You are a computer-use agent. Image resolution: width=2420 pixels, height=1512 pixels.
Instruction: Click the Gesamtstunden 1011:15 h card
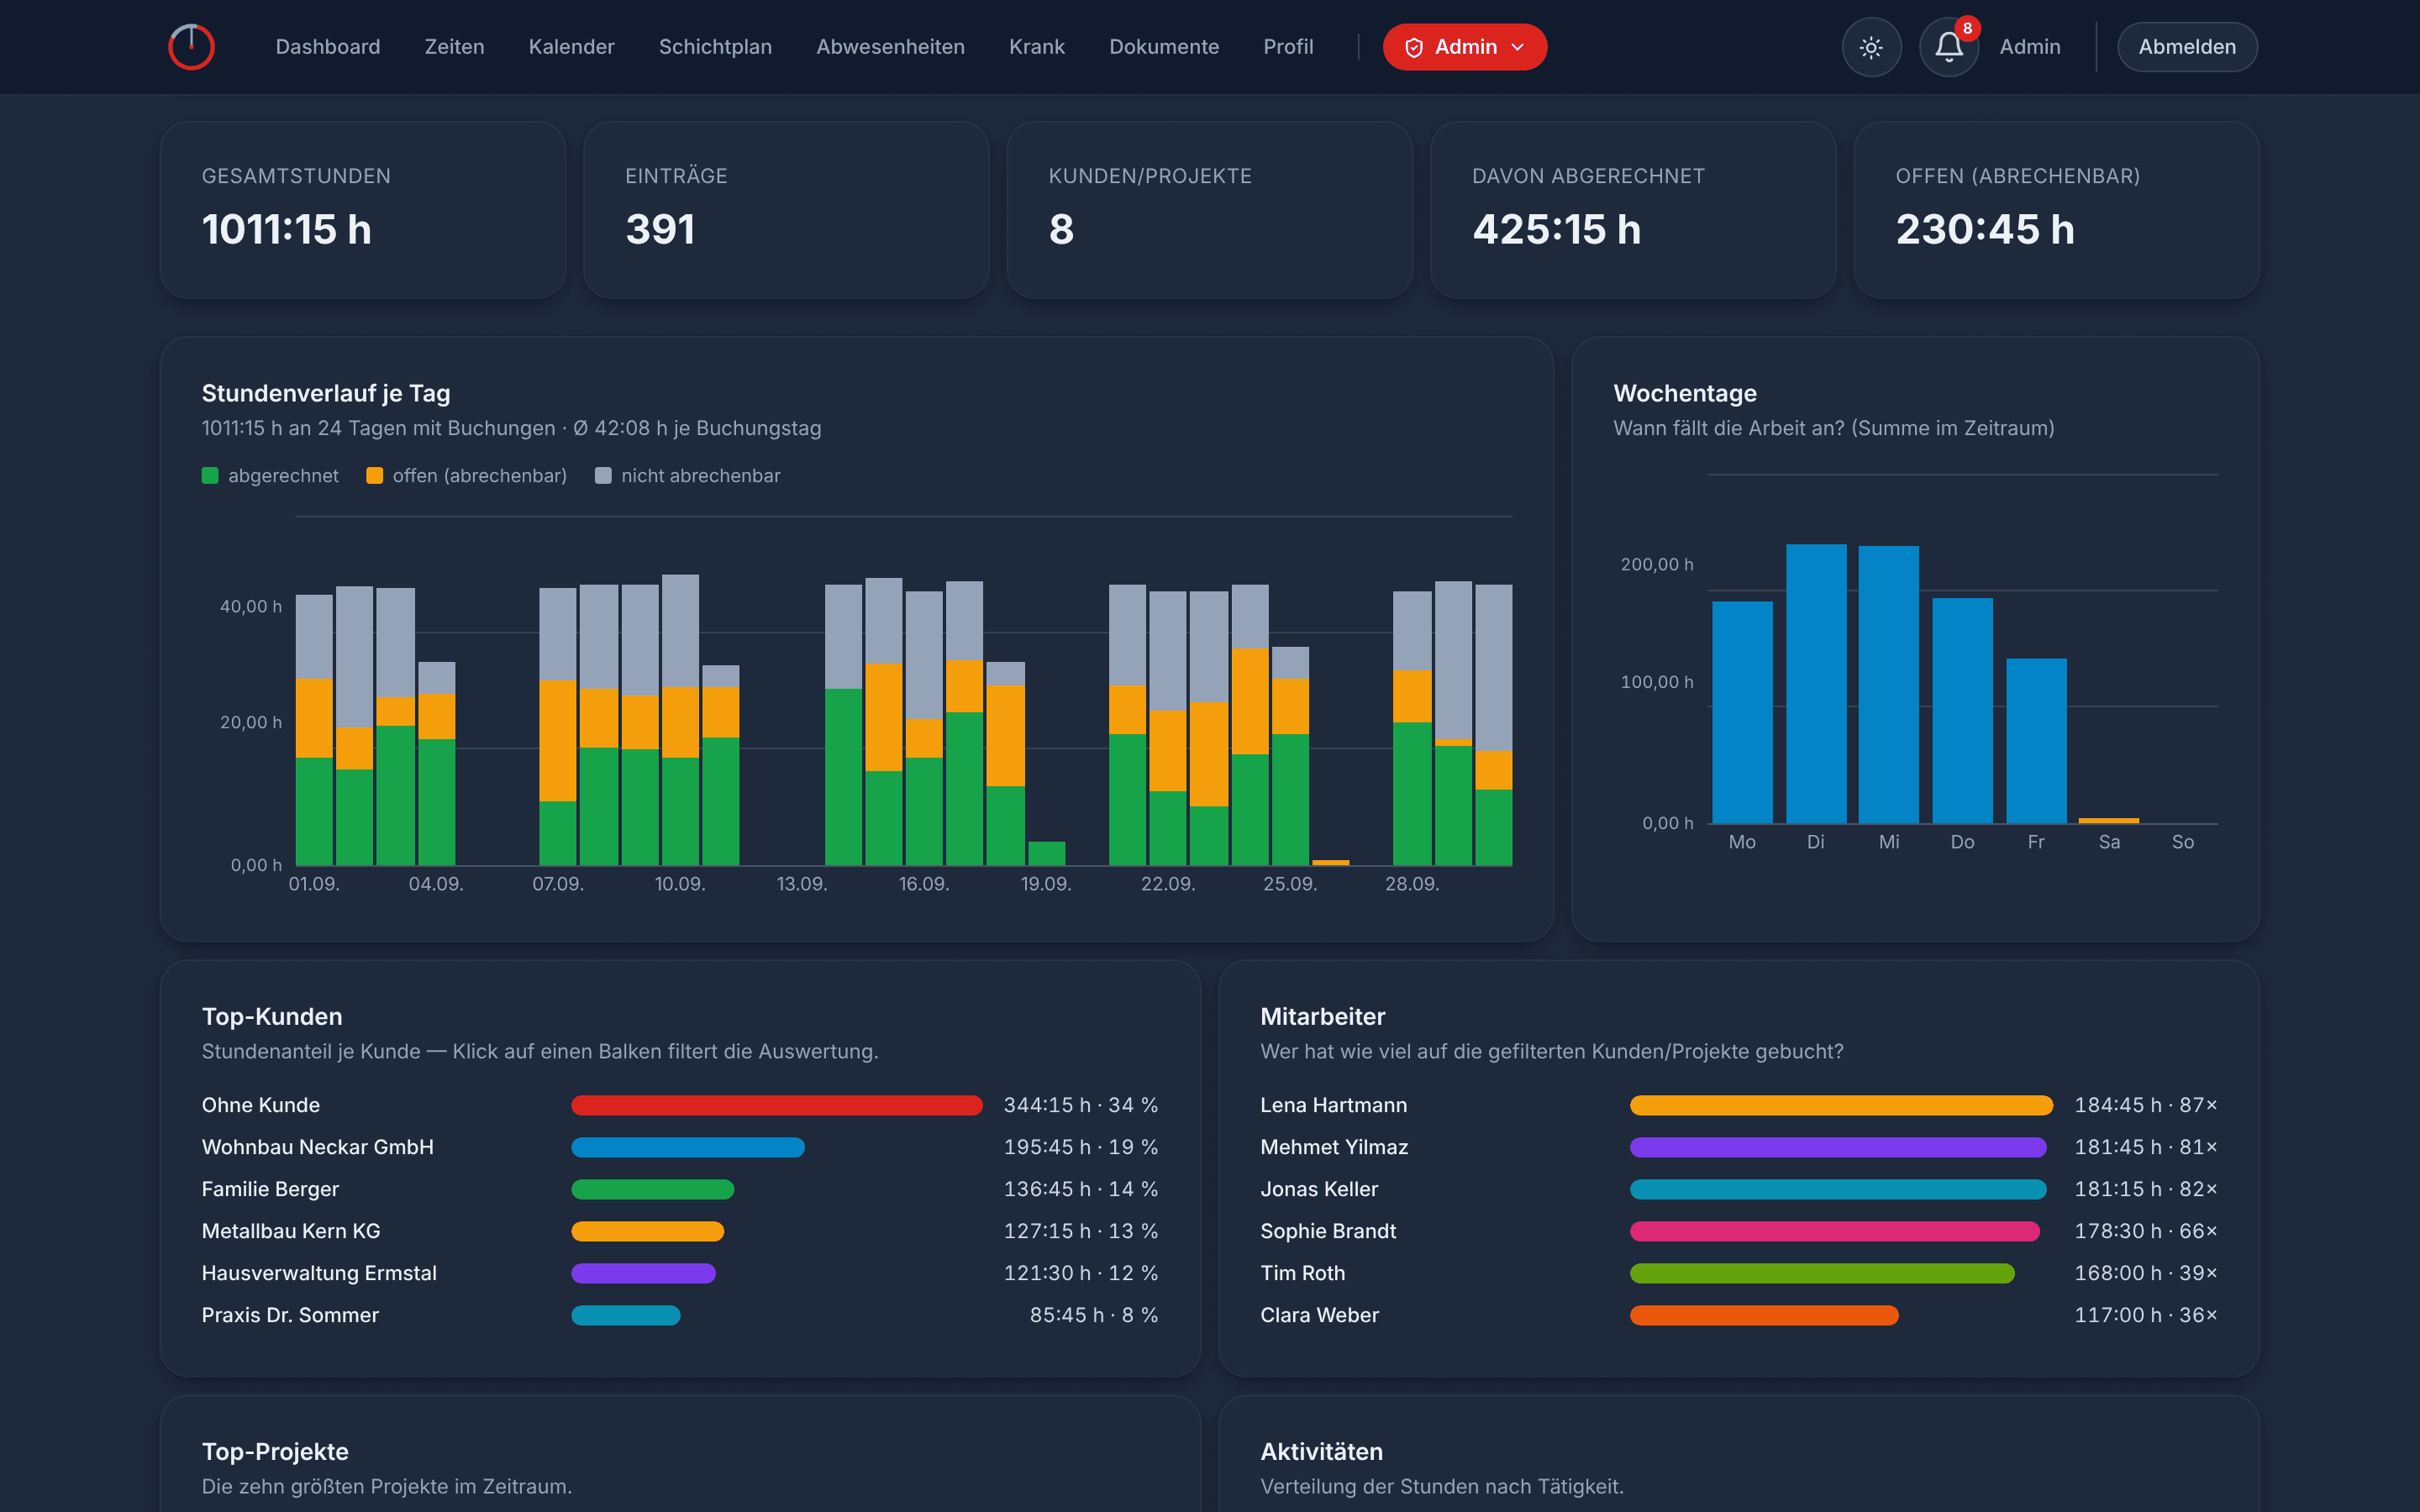[x=363, y=210]
